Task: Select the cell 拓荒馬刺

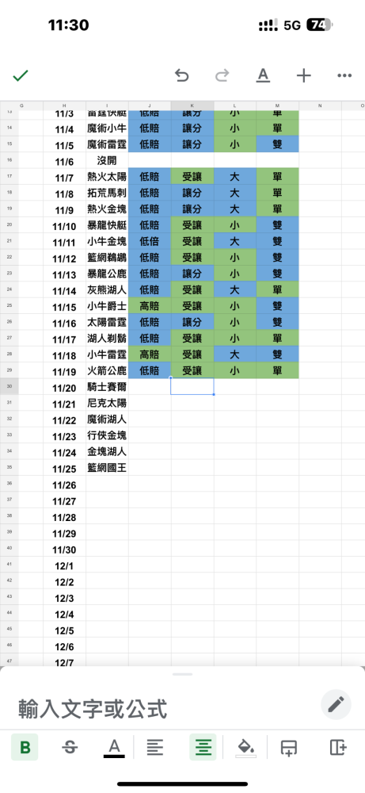Action: click(107, 193)
